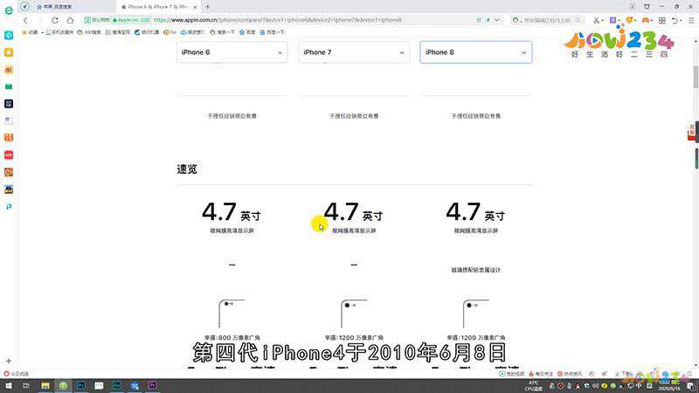The width and height of the screenshot is (699, 393).
Task: Click the apple.com.cn address bar URL
Action: pyautogui.click(x=277, y=20)
